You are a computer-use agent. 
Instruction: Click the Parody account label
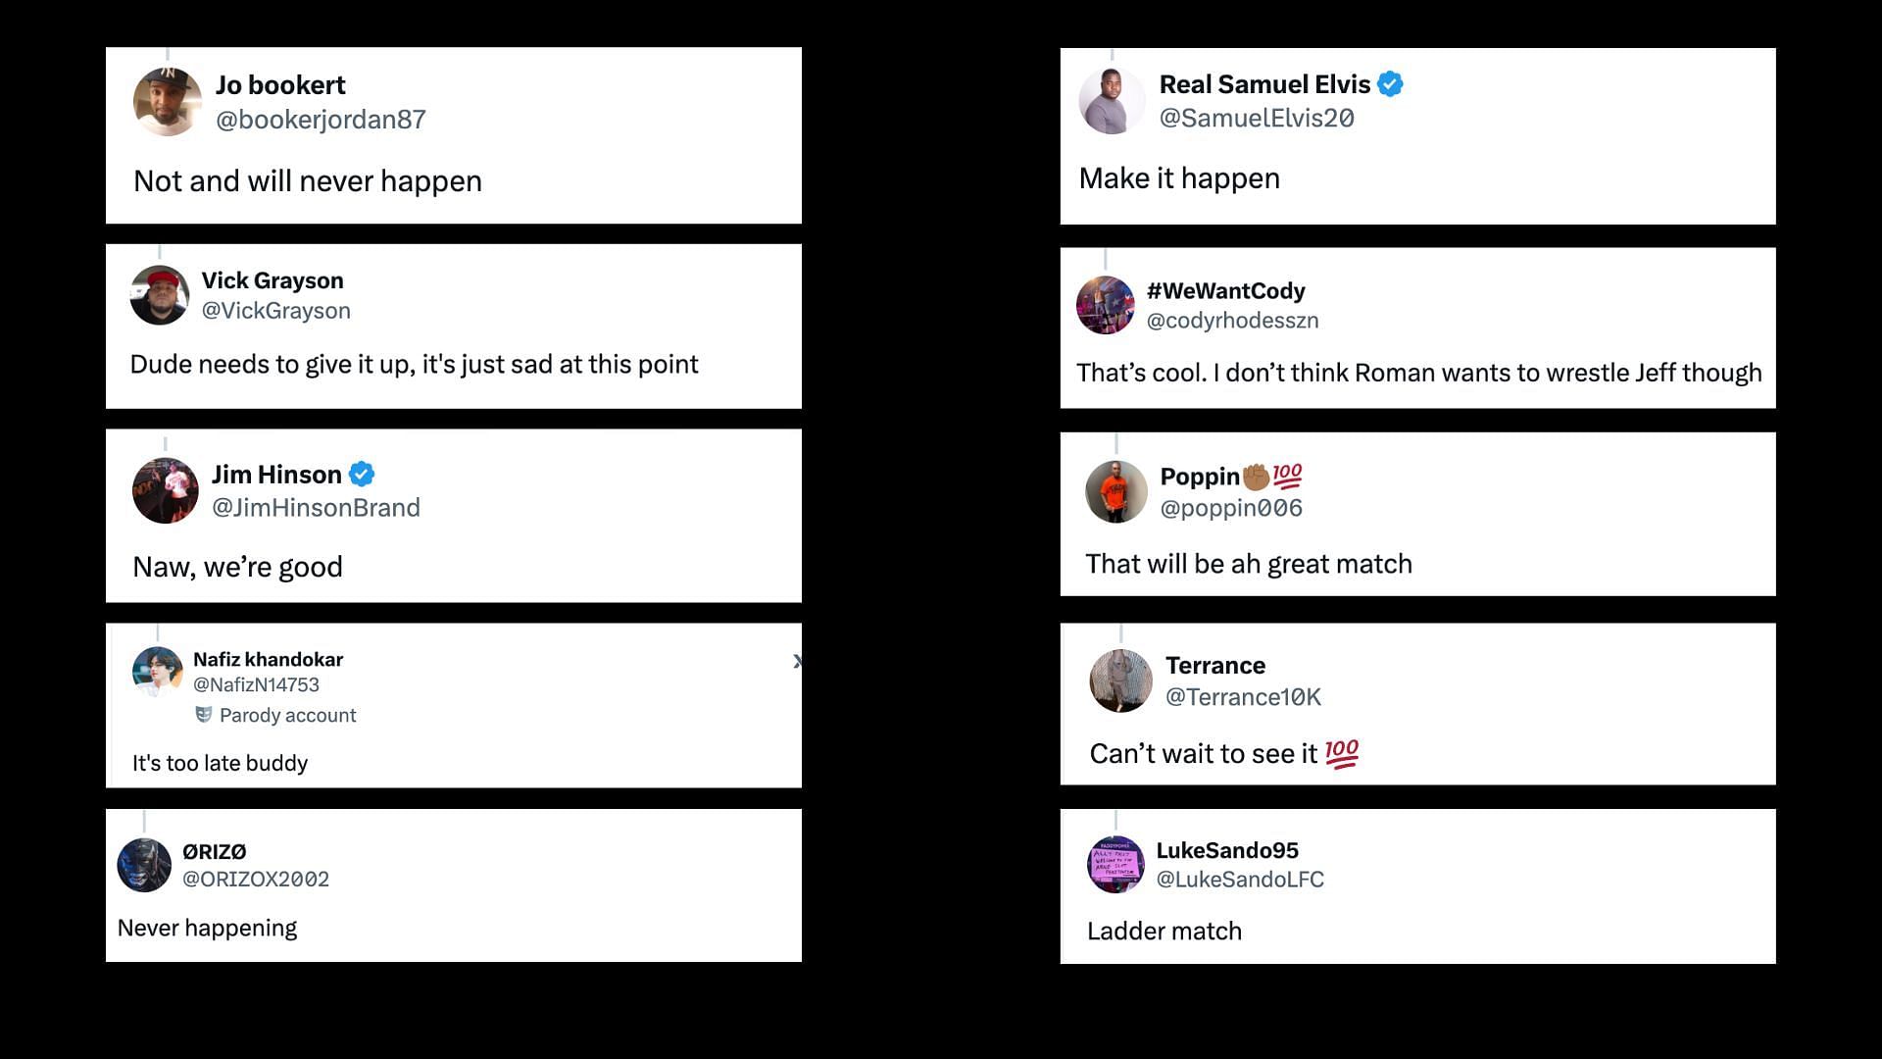(287, 716)
